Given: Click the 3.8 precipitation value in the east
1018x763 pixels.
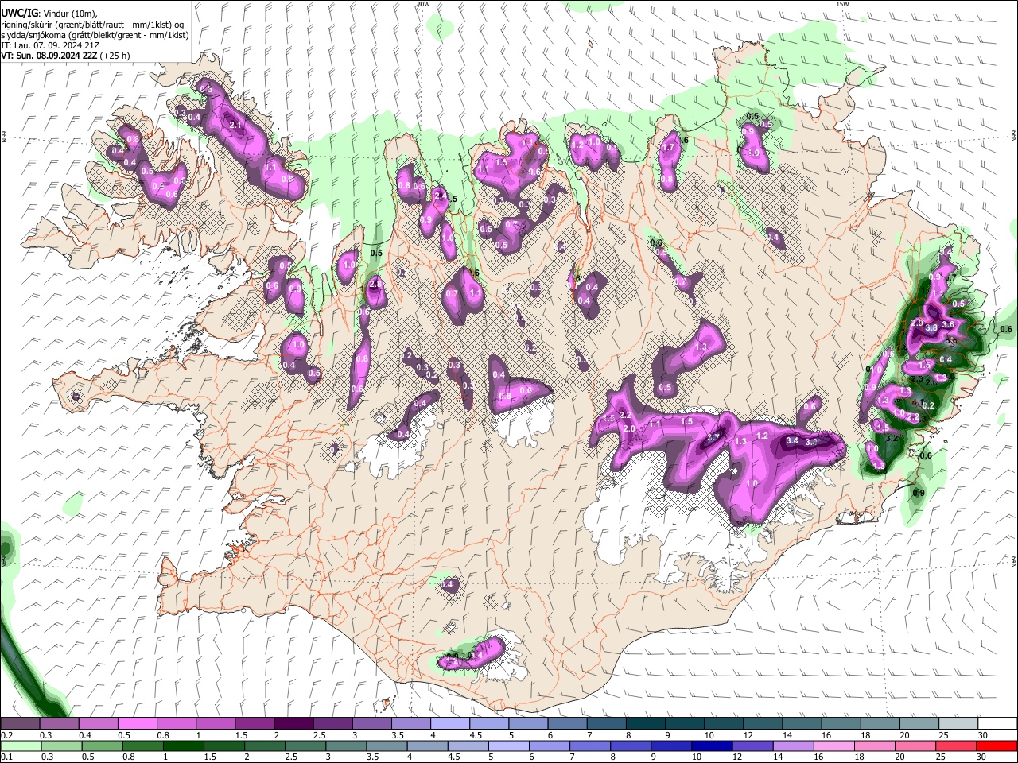Looking at the screenshot, I should coord(931,327).
